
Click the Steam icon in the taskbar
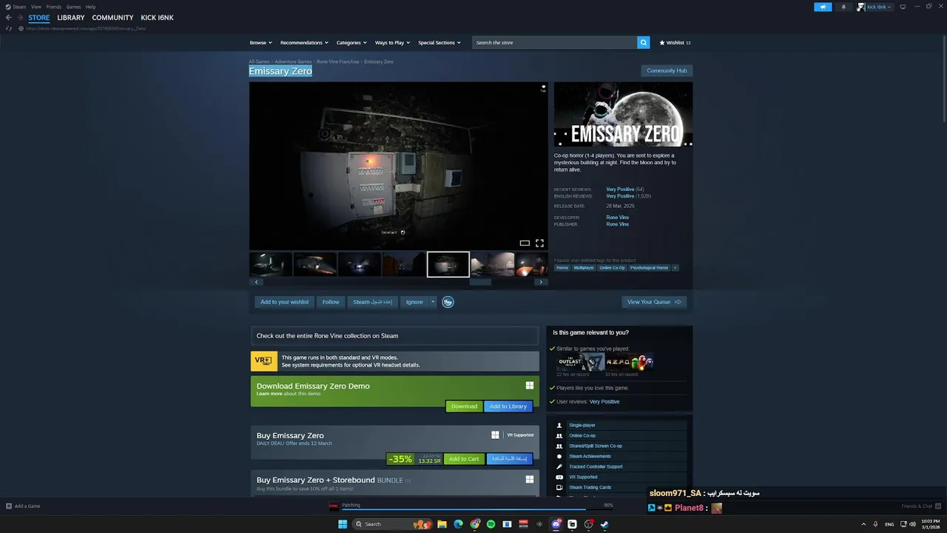tap(604, 524)
